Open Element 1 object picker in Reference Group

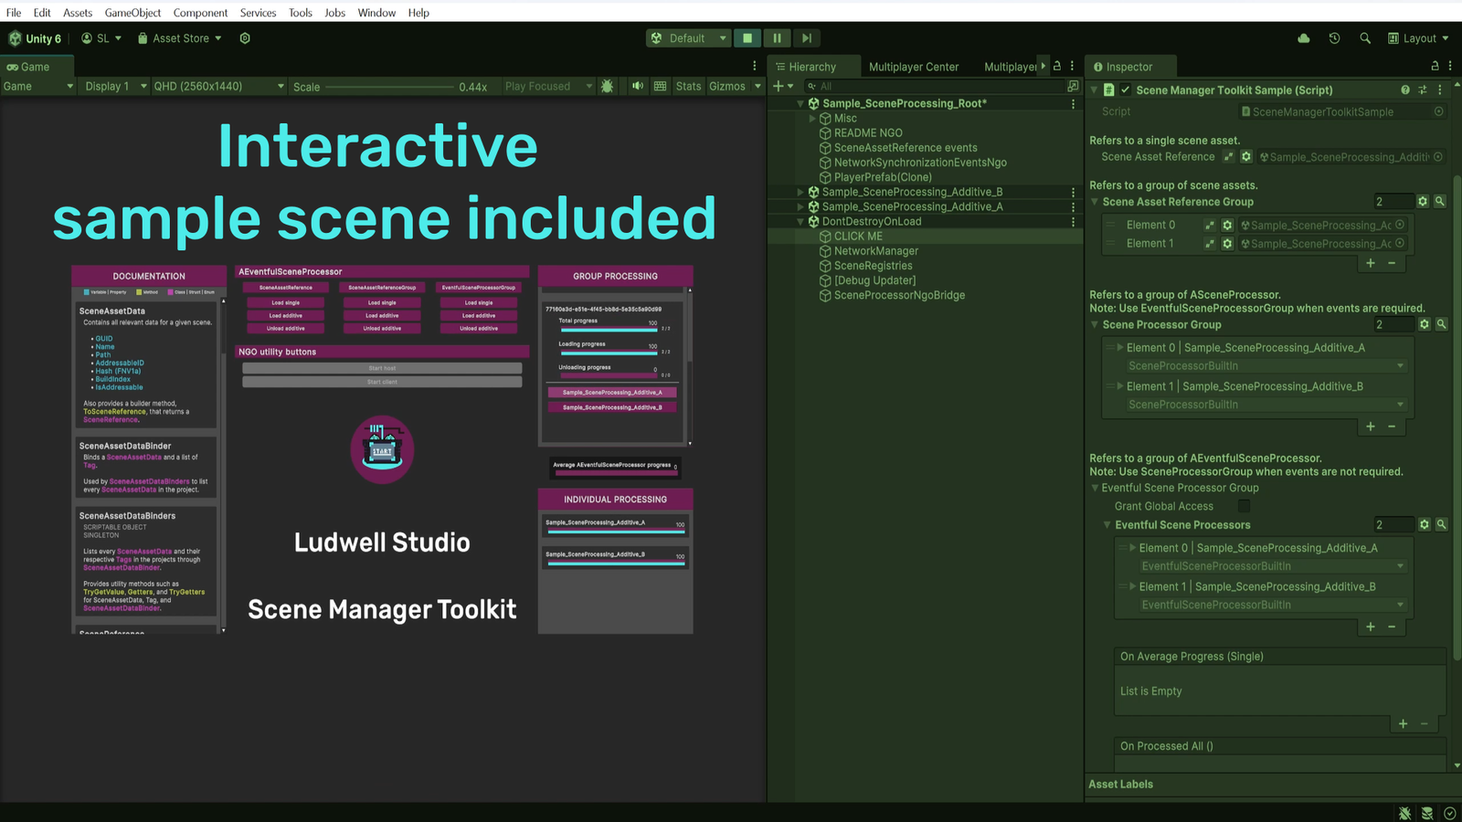tap(1400, 243)
